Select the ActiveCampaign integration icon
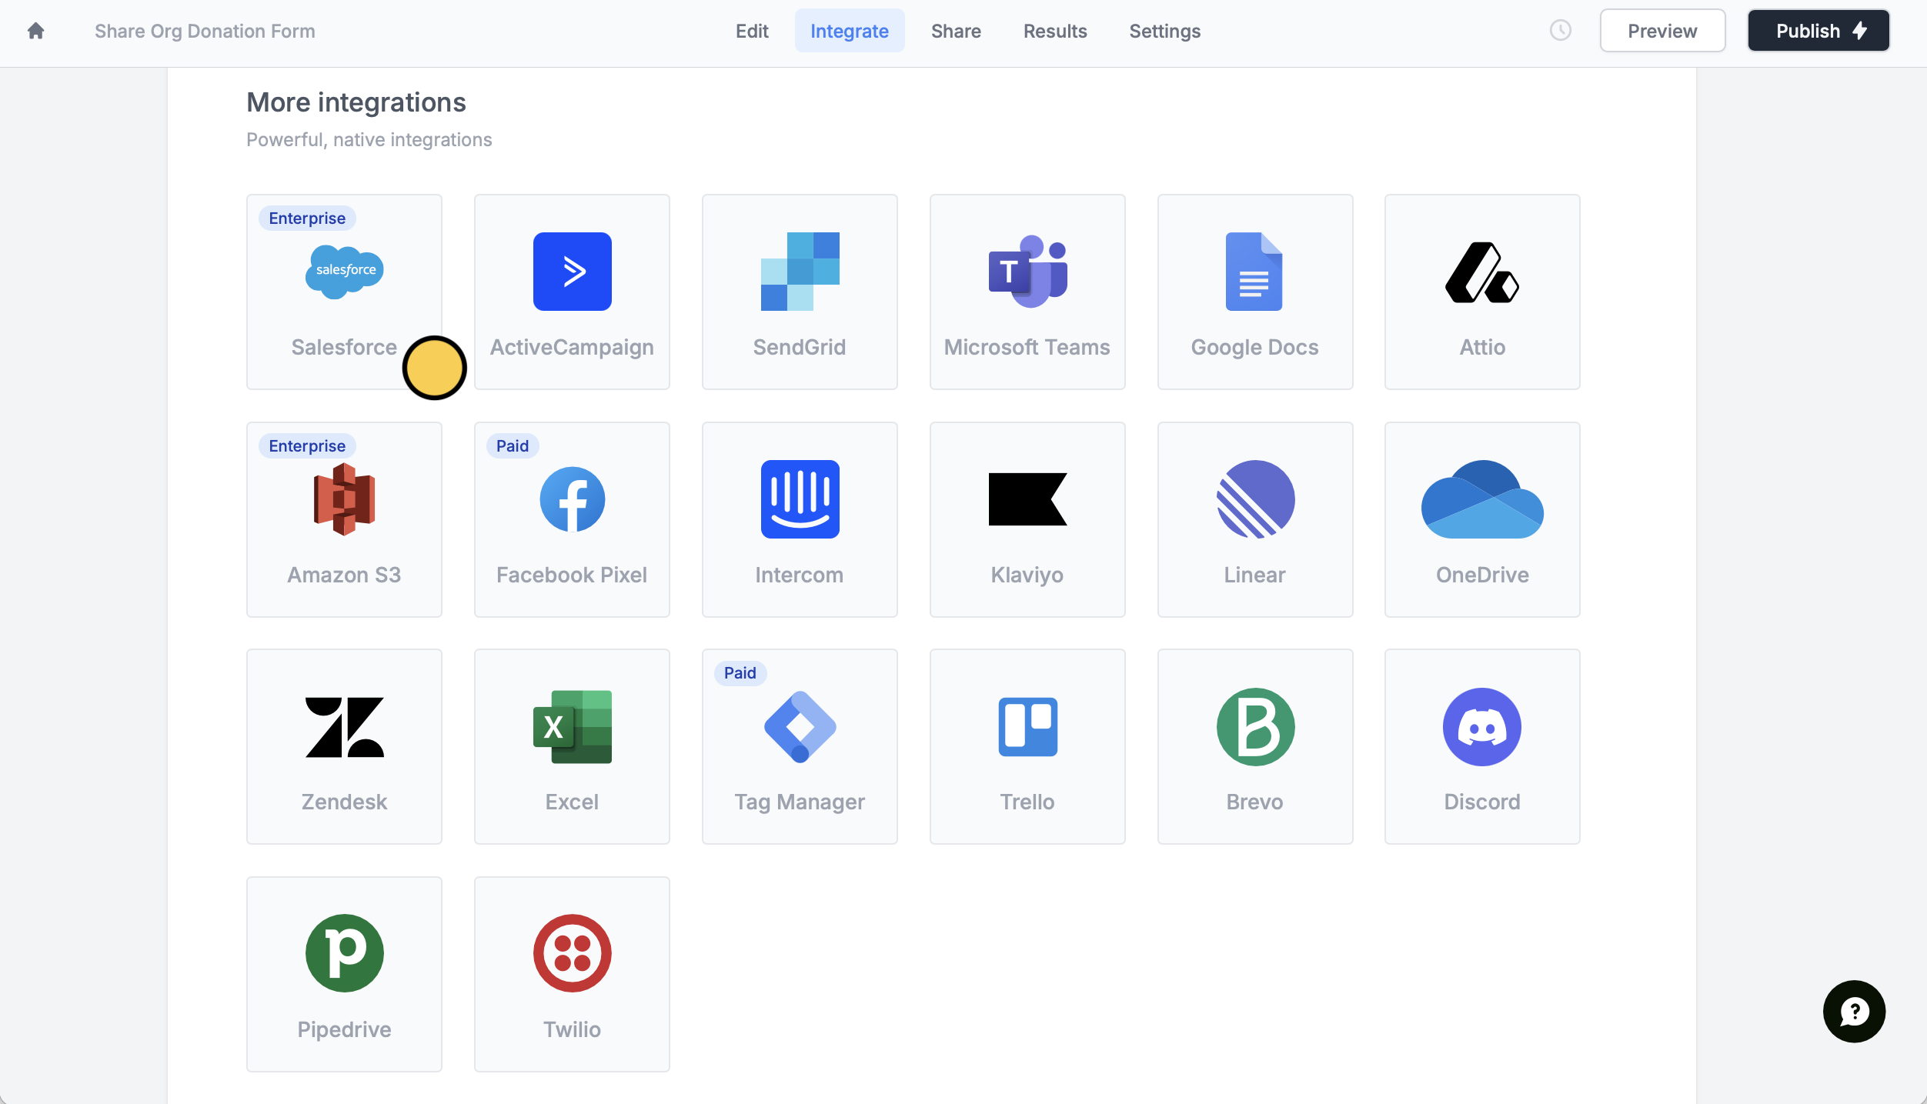Viewport: 1927px width, 1104px height. 572,272
